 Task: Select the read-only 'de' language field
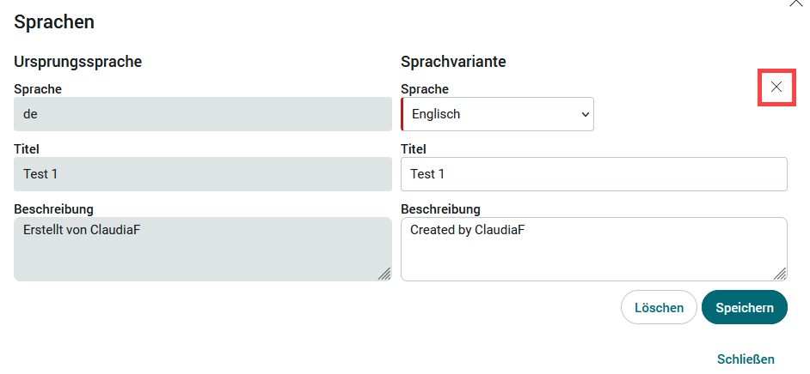tap(203, 114)
